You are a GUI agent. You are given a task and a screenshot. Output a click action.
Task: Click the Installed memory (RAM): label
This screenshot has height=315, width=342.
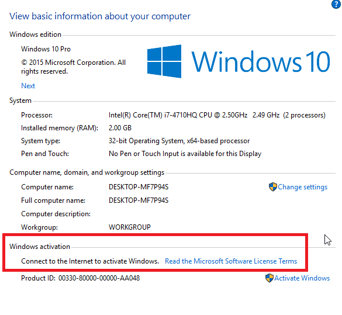(60, 128)
